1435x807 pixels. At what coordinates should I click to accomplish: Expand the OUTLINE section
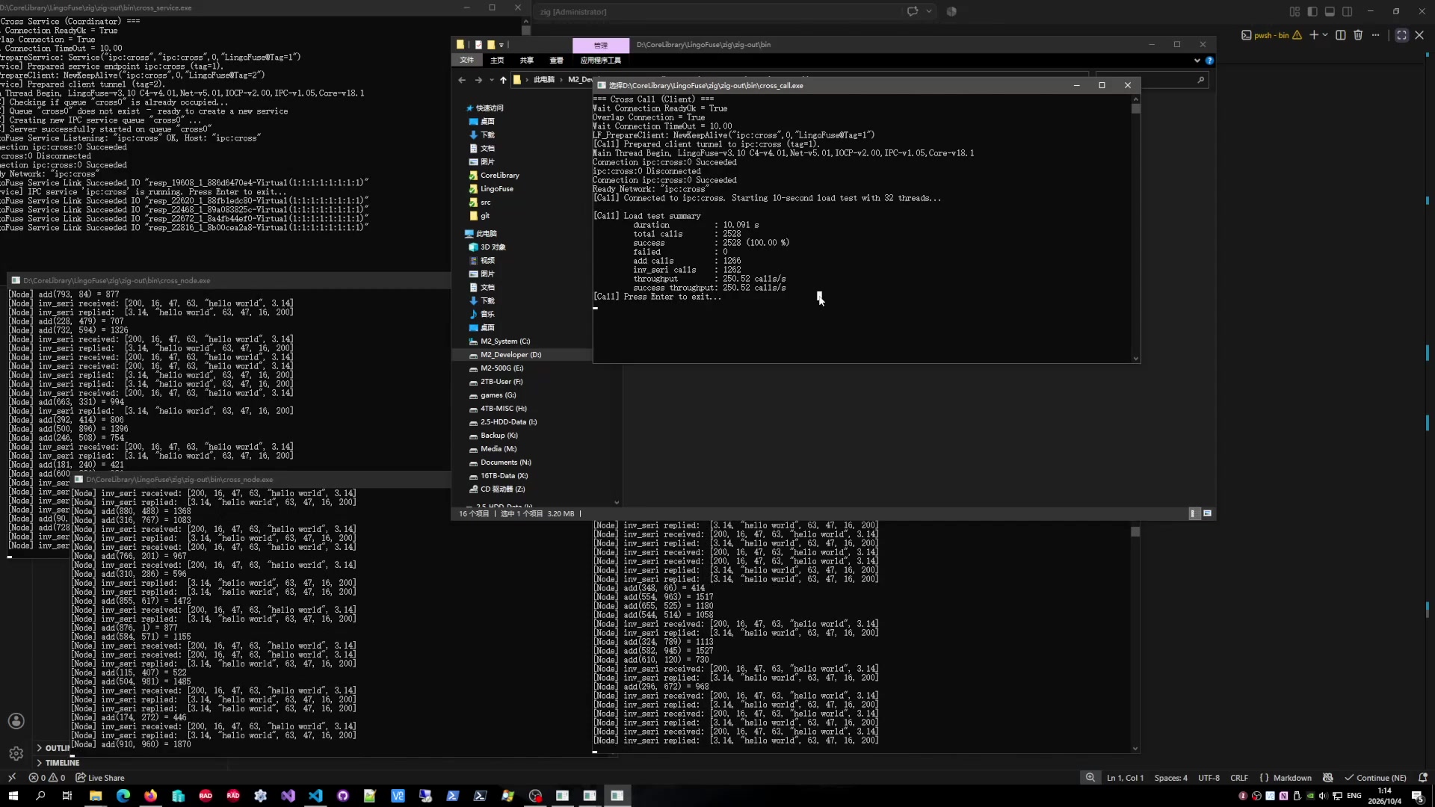[x=52, y=748]
